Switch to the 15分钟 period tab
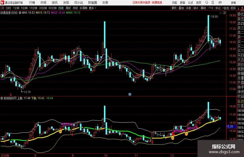 33,8
